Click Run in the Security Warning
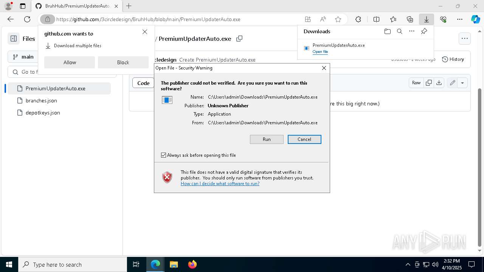This screenshot has width=484, height=272. [267, 139]
